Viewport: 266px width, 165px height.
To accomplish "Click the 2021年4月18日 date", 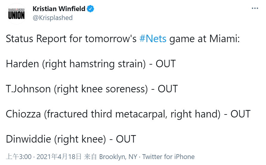I will pyautogui.click(x=59, y=157).
